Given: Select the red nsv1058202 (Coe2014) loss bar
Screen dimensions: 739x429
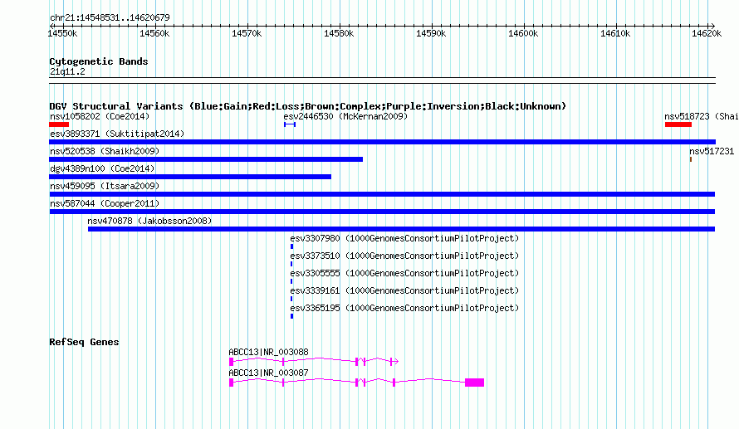Looking at the screenshot, I should (59, 124).
